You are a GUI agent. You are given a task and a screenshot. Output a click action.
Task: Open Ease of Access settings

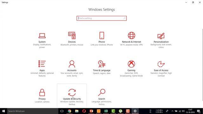pyautogui.click(x=161, y=69)
